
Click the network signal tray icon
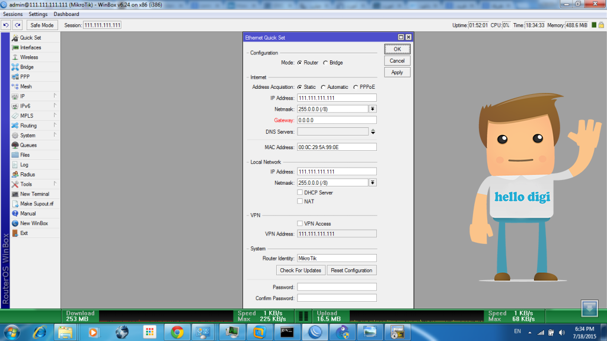coord(541,333)
